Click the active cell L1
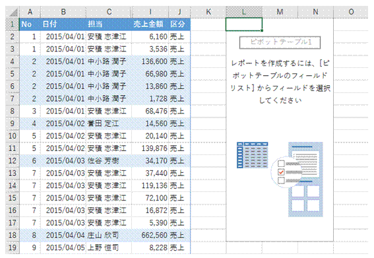The width and height of the screenshot is (374, 258). (x=244, y=24)
